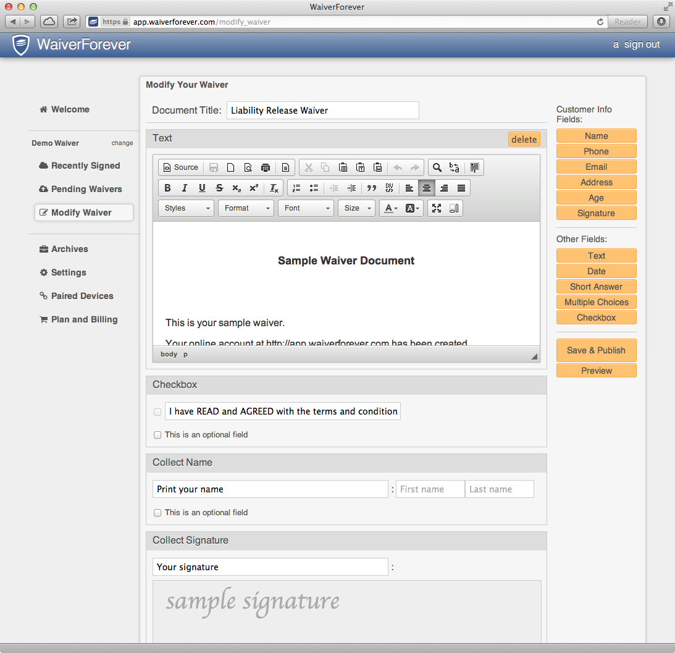Mark Collect Name field as optional
Screen dimensions: 675x653
[x=157, y=513]
